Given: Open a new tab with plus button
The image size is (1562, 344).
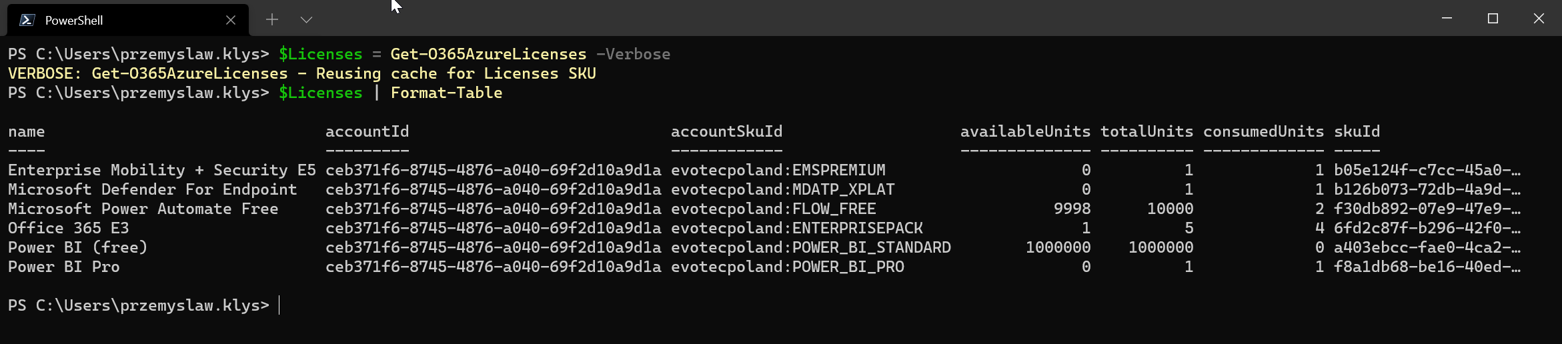Looking at the screenshot, I should 272,20.
